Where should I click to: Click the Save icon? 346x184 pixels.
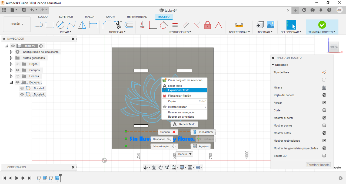click(24, 10)
